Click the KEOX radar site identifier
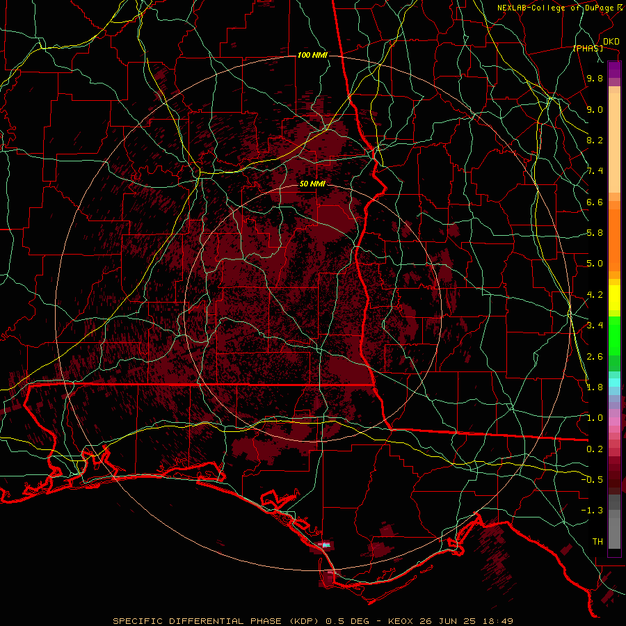 click(x=401, y=621)
